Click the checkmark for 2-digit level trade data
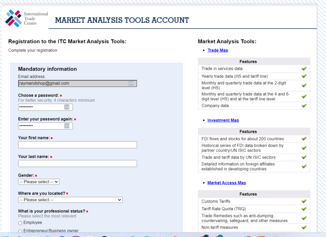The width and height of the screenshot is (326, 237). [x=304, y=85]
